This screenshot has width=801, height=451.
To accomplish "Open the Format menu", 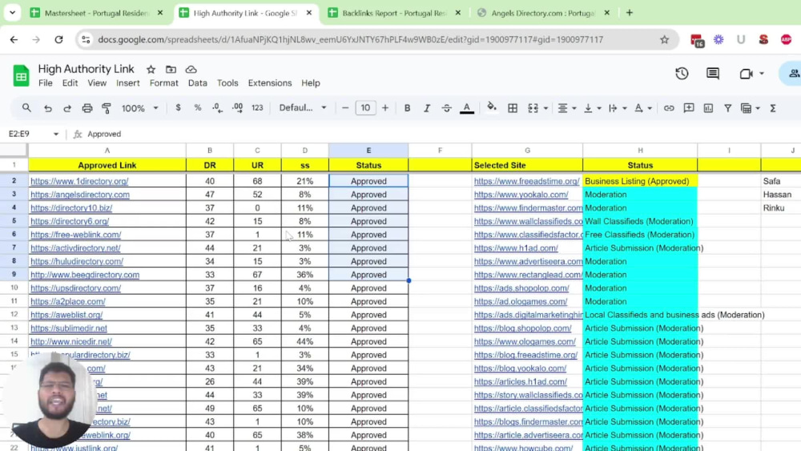I will [164, 83].
